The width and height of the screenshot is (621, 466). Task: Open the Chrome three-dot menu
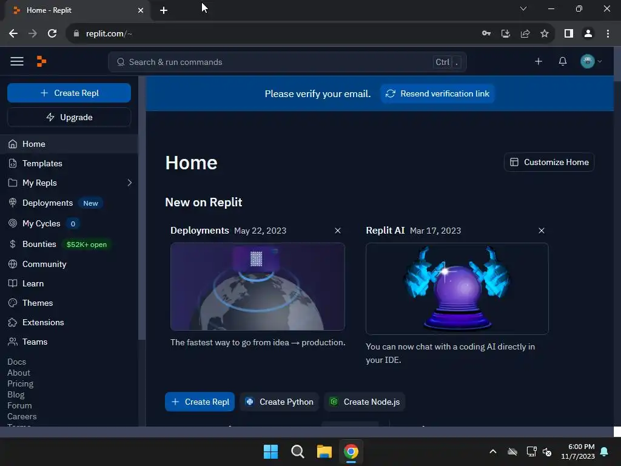[608, 34]
